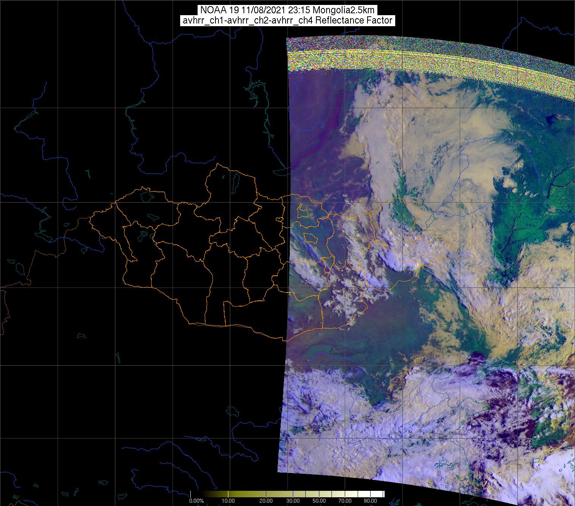Click the "20.00" color scale label
The image size is (575, 506).
point(266,501)
